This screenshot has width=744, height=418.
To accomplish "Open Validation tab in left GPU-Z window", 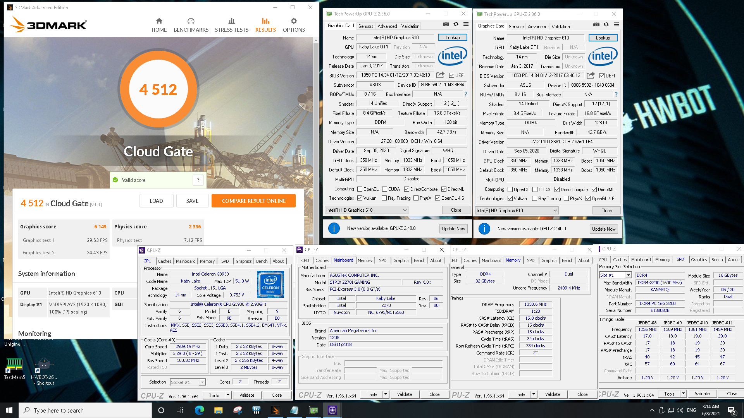I will coord(410,26).
